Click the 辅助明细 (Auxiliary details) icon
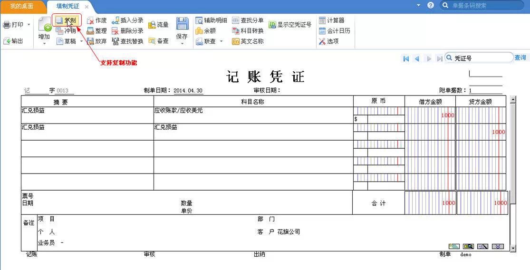 [199, 20]
